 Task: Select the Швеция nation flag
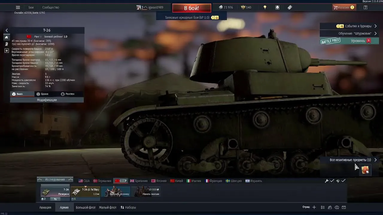[x=234, y=181]
